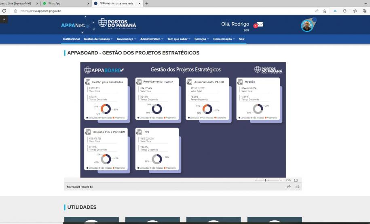This screenshot has width=370, height=224.
Task: Open the mail envelope notification icon
Action: click(x=260, y=25)
